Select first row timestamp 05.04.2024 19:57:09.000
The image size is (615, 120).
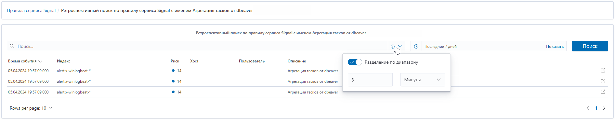point(28,71)
